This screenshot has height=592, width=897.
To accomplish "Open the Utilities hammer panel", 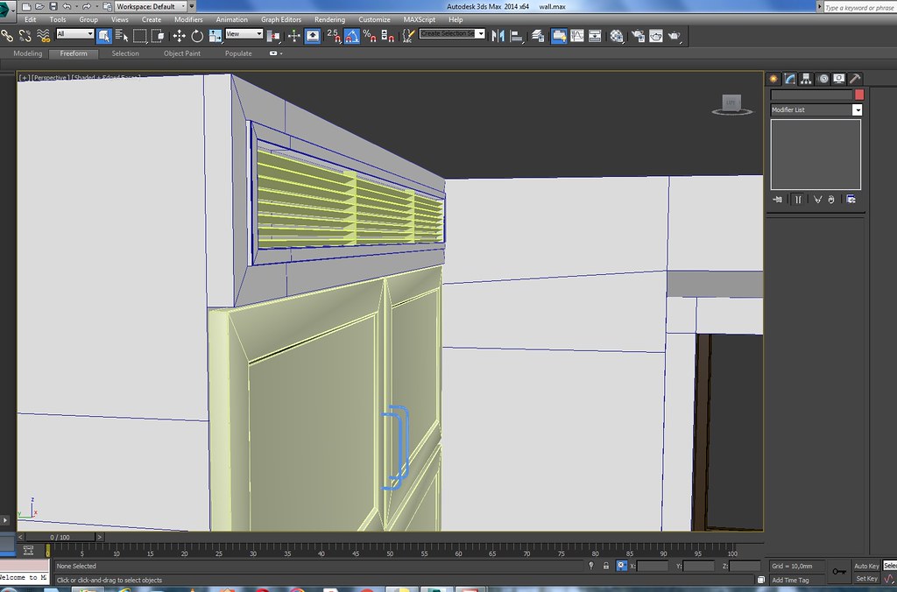I will (855, 79).
